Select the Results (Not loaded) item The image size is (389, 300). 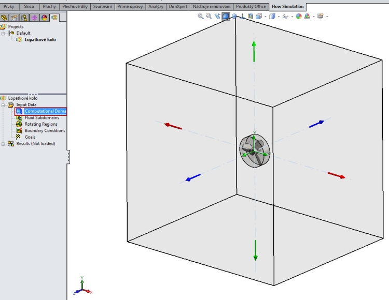(x=36, y=143)
